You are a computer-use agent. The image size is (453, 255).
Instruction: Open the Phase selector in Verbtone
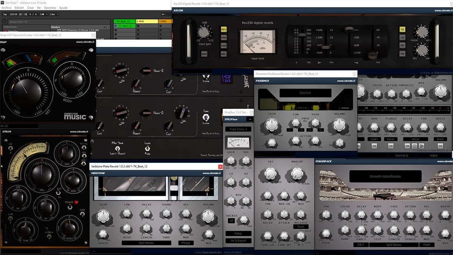tap(185, 243)
